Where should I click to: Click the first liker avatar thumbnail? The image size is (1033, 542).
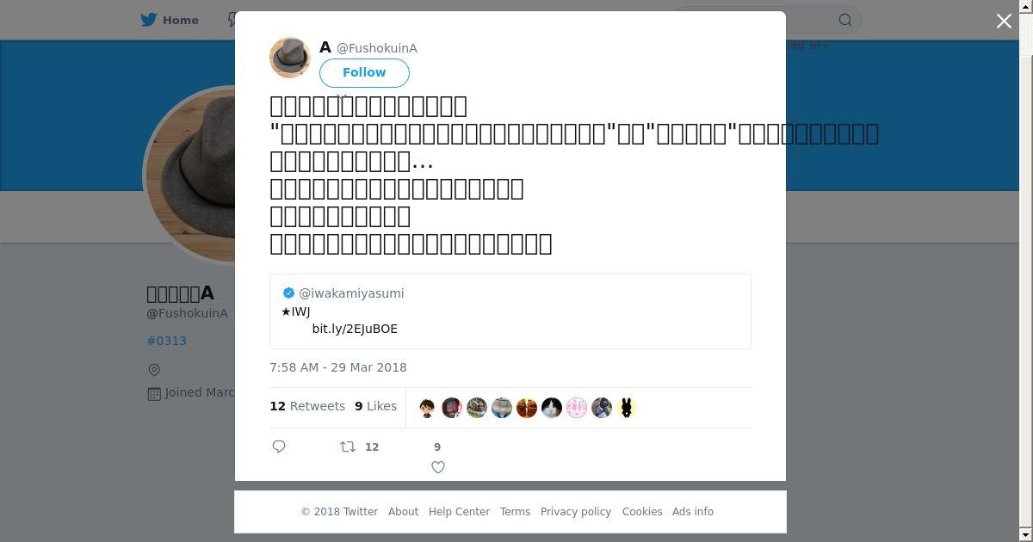click(x=427, y=408)
